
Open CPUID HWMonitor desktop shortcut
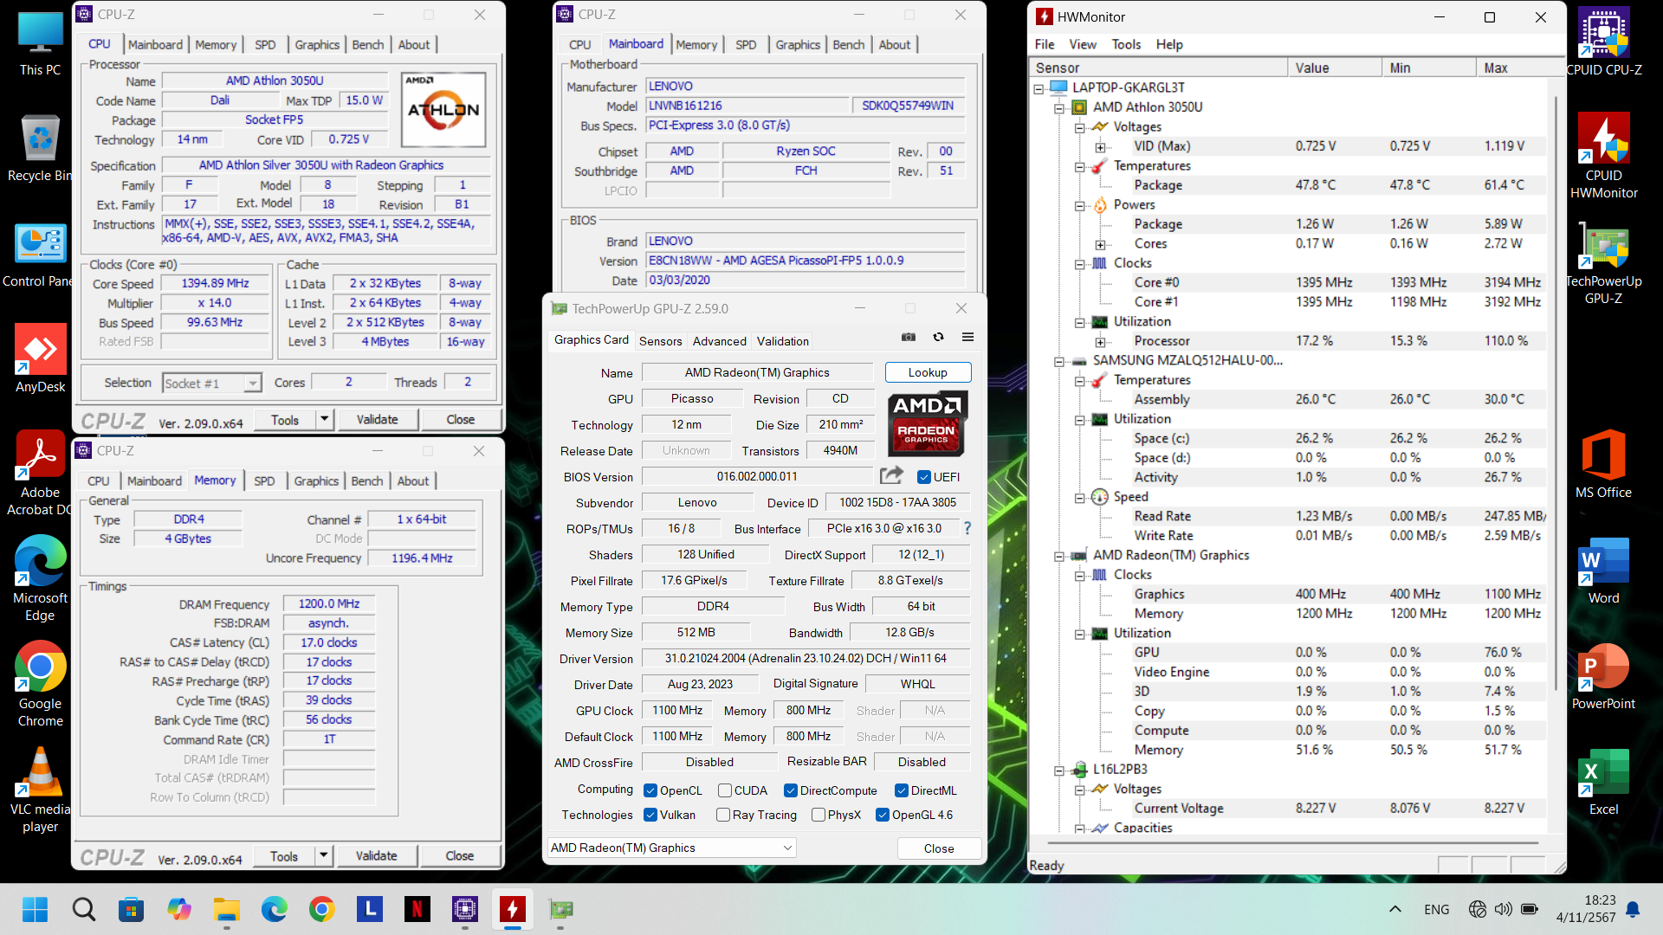click(x=1604, y=156)
